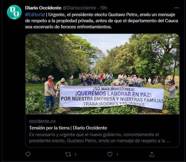Open the Diario Occidente profile avatar
The image size is (186, 162).
pyautogui.click(x=14, y=12)
